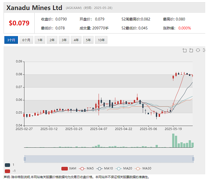Click the 2025-03-12 x-axis date label
The height and width of the screenshot is (183, 208).
(x=49, y=129)
